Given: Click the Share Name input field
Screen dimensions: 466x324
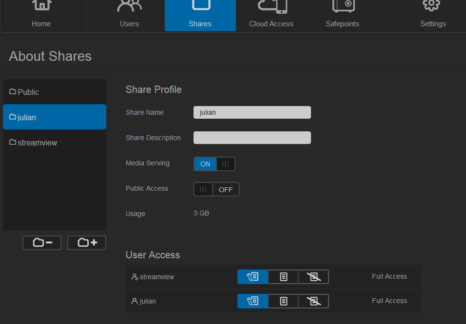Looking at the screenshot, I should point(252,112).
